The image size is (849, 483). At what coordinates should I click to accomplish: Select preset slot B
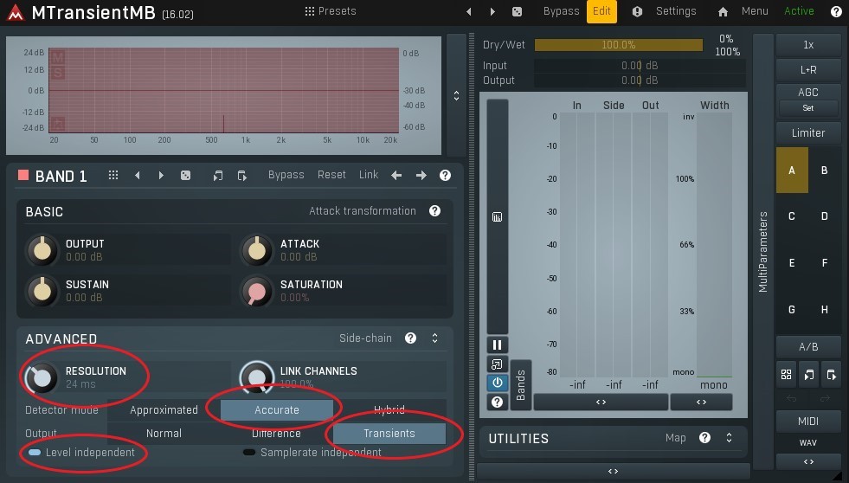824,171
